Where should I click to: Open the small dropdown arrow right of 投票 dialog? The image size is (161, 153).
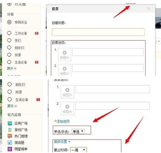pyautogui.click(x=159, y=41)
